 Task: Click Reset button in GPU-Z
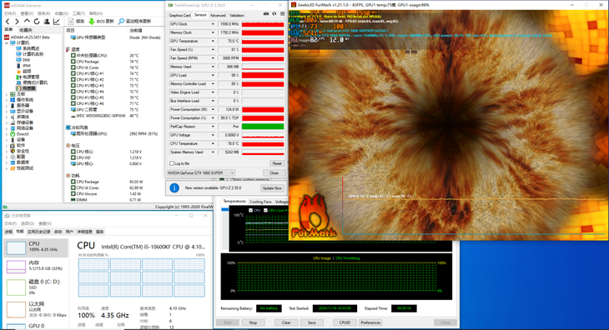(277, 163)
